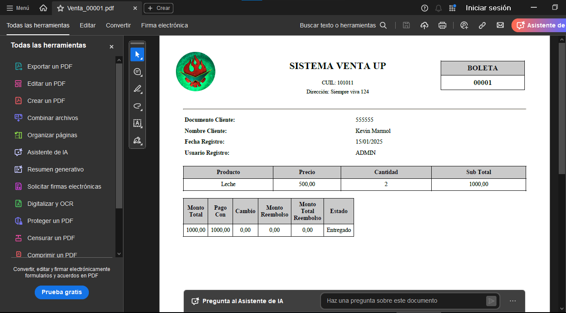
Task: Open the search tool magnifier
Action: [383, 25]
